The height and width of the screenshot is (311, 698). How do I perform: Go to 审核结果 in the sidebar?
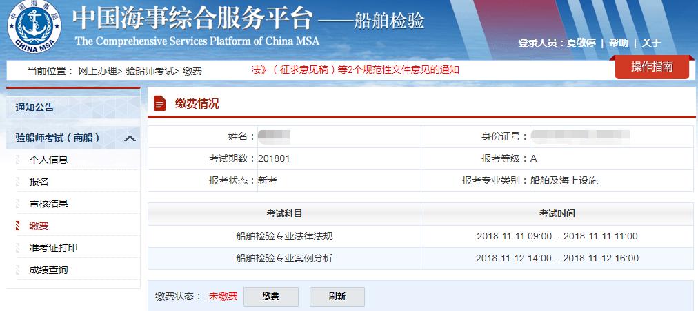point(48,204)
